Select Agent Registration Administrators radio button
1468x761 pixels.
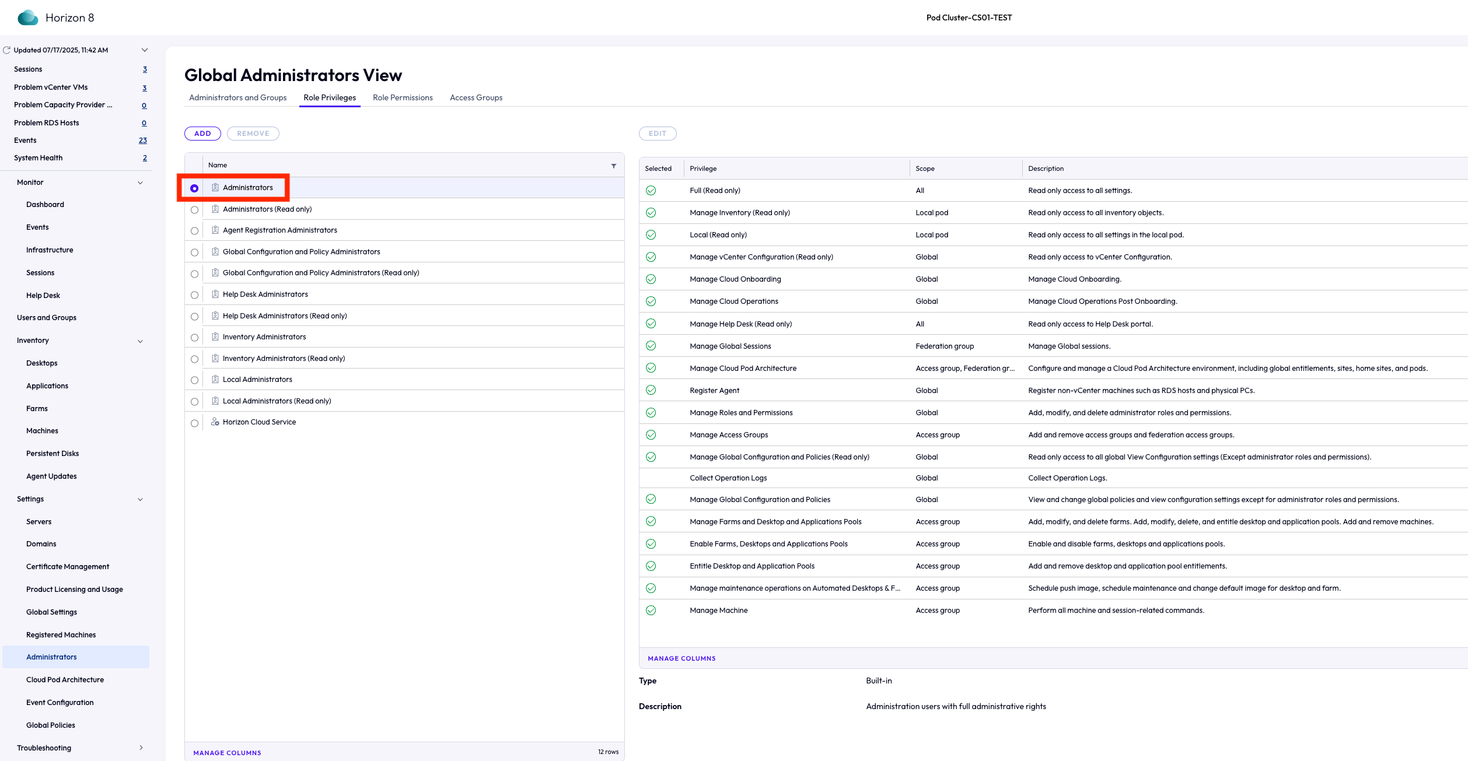(x=194, y=231)
